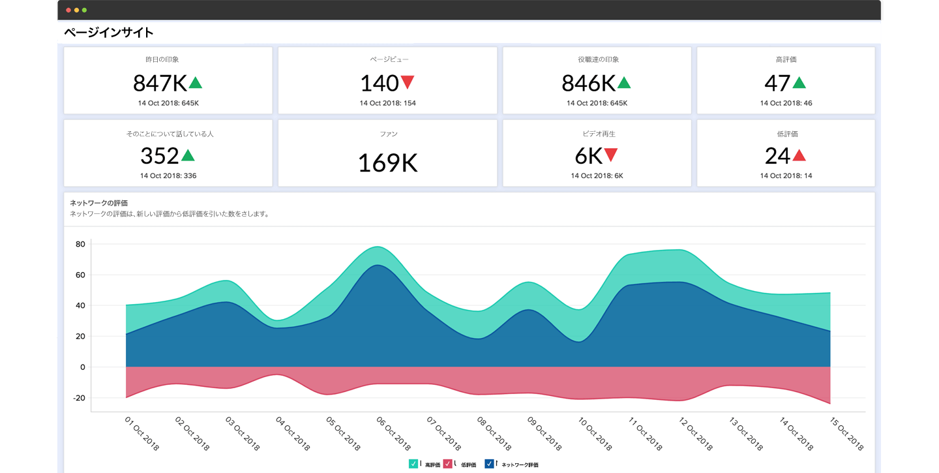This screenshot has height=473, width=939.
Task: Click red up arrow beside 24 低評価
Action: [x=799, y=155]
